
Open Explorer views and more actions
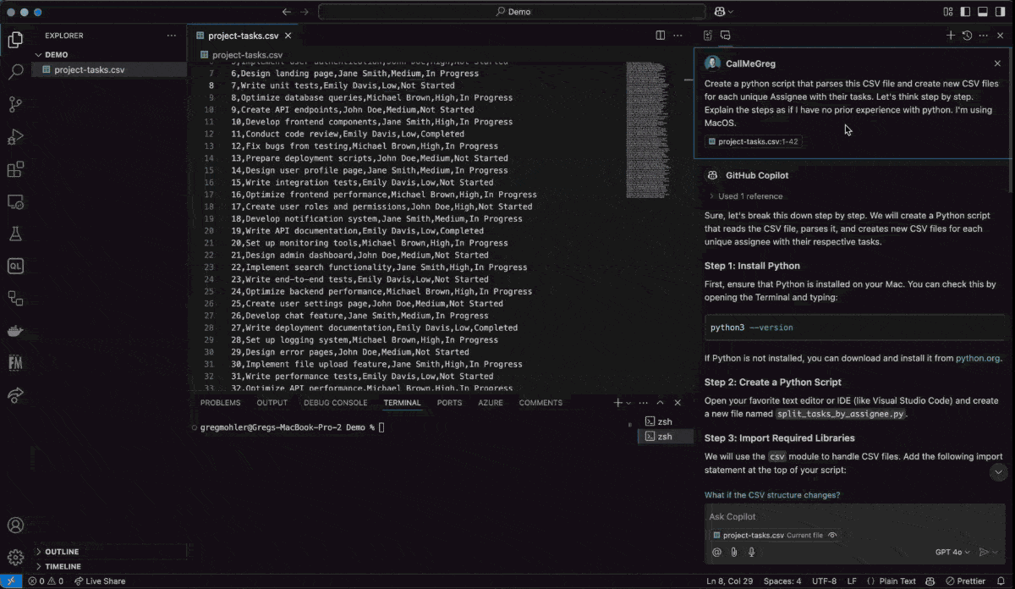173,36
